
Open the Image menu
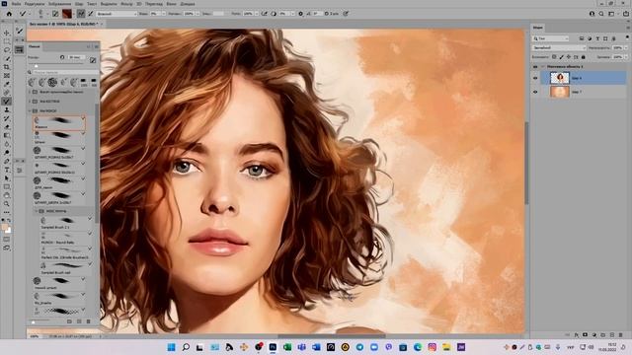pos(59,4)
